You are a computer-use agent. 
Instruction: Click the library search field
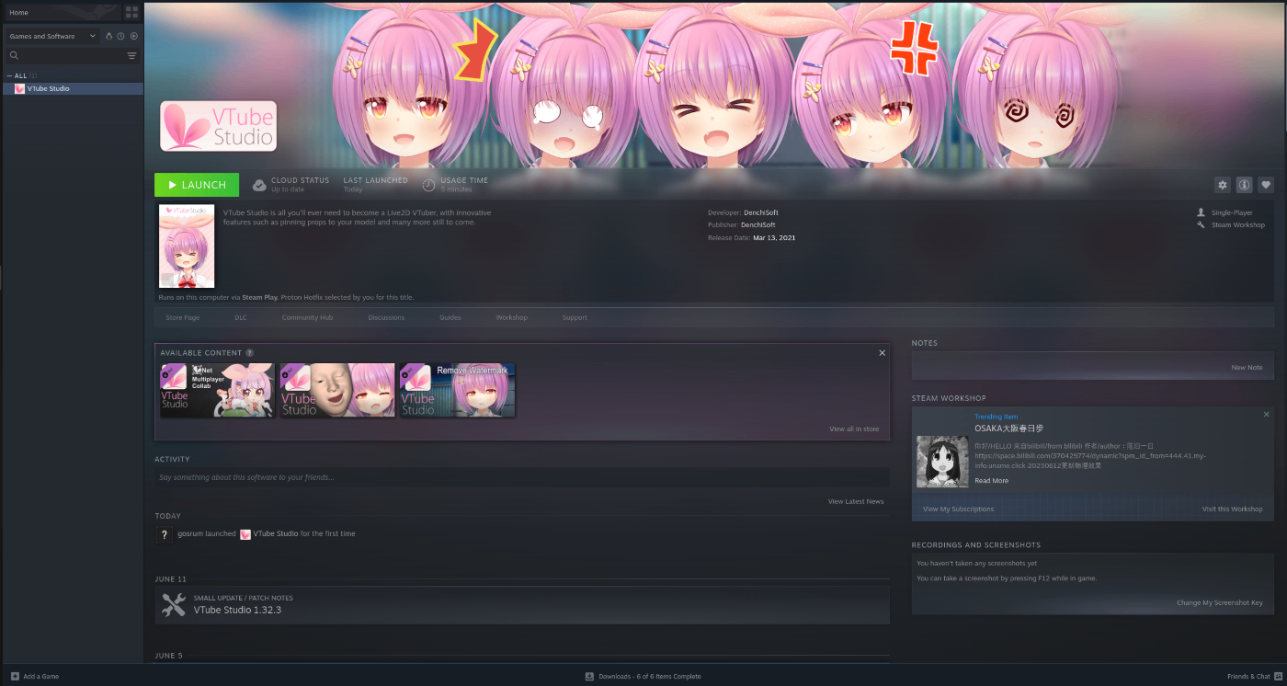(64, 56)
